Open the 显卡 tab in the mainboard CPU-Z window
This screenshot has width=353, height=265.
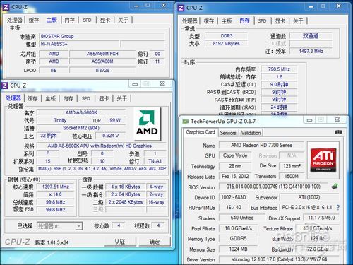tap(105, 20)
